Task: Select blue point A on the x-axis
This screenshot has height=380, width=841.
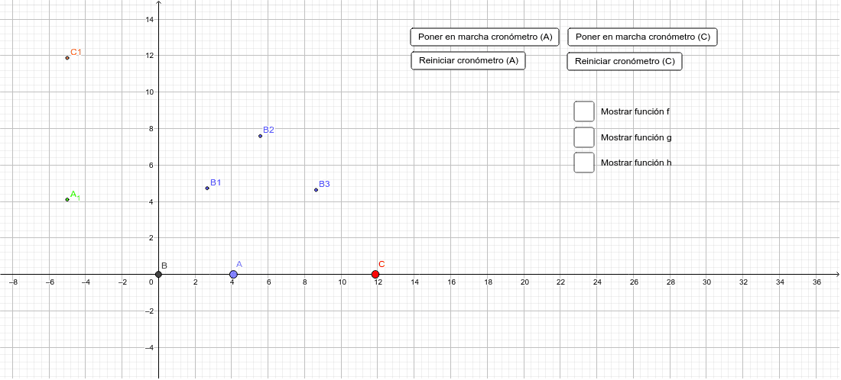Action: (x=233, y=275)
